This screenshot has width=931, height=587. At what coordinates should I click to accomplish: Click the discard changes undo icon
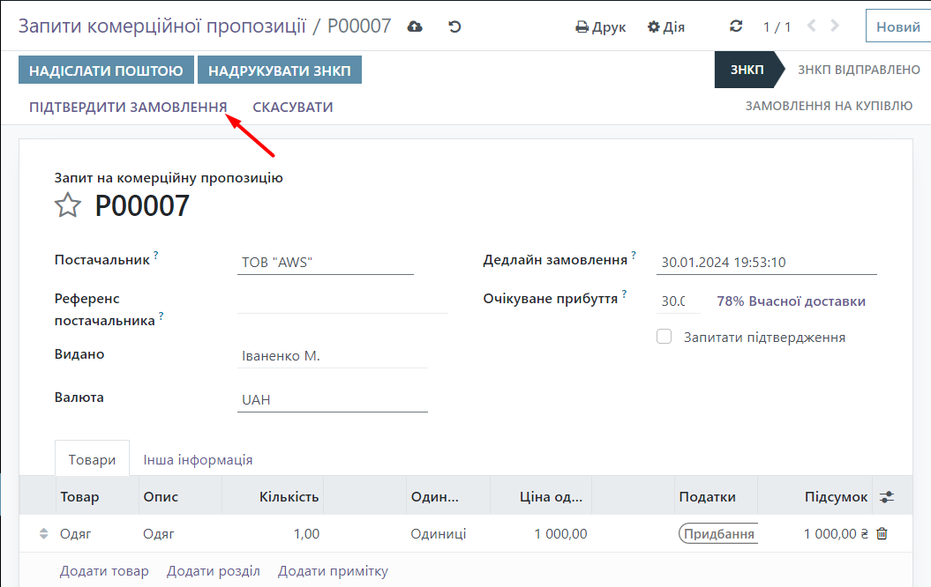[x=454, y=26]
